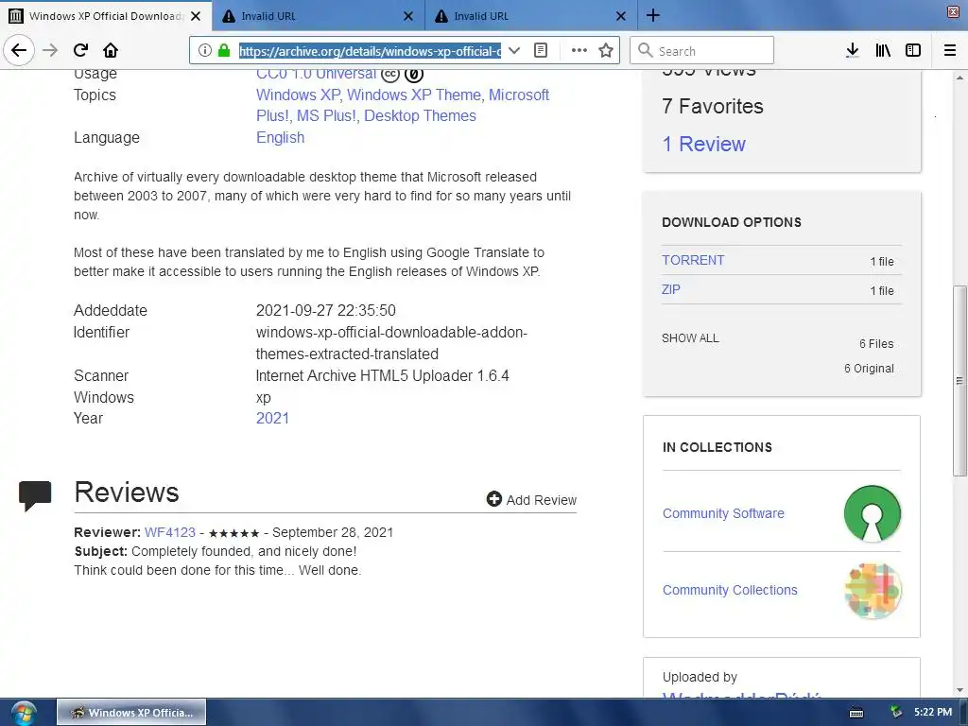Switch to the second Invalid URL tab

coord(531,16)
